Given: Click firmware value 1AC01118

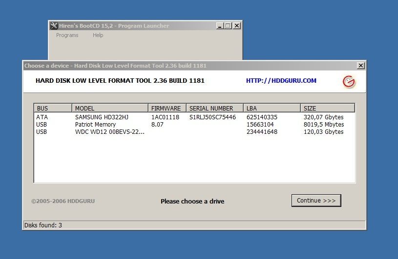Looking at the screenshot, I should [x=165, y=117].
